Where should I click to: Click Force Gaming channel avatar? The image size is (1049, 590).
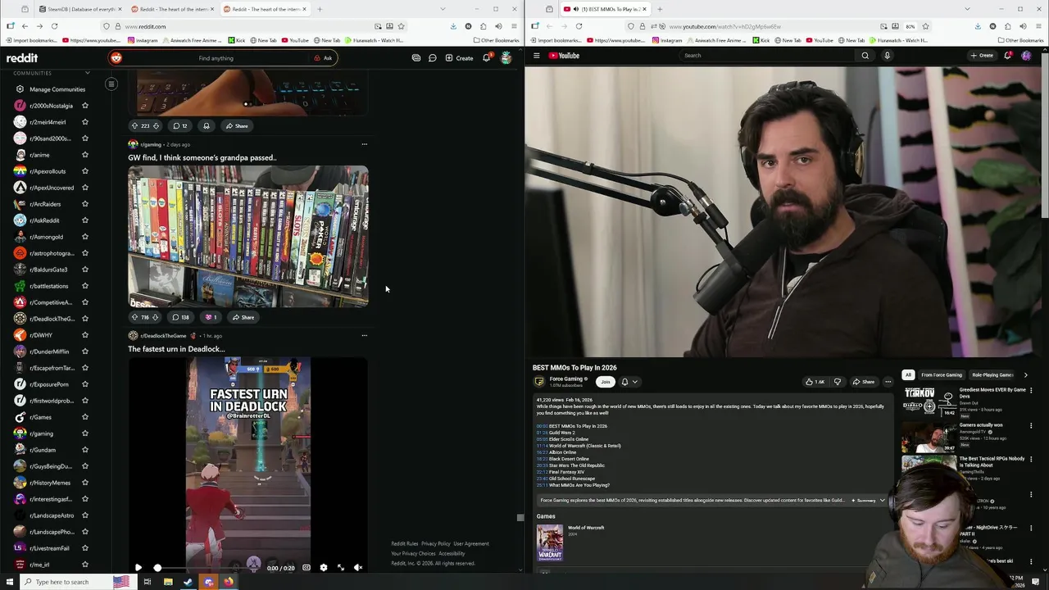click(x=539, y=382)
